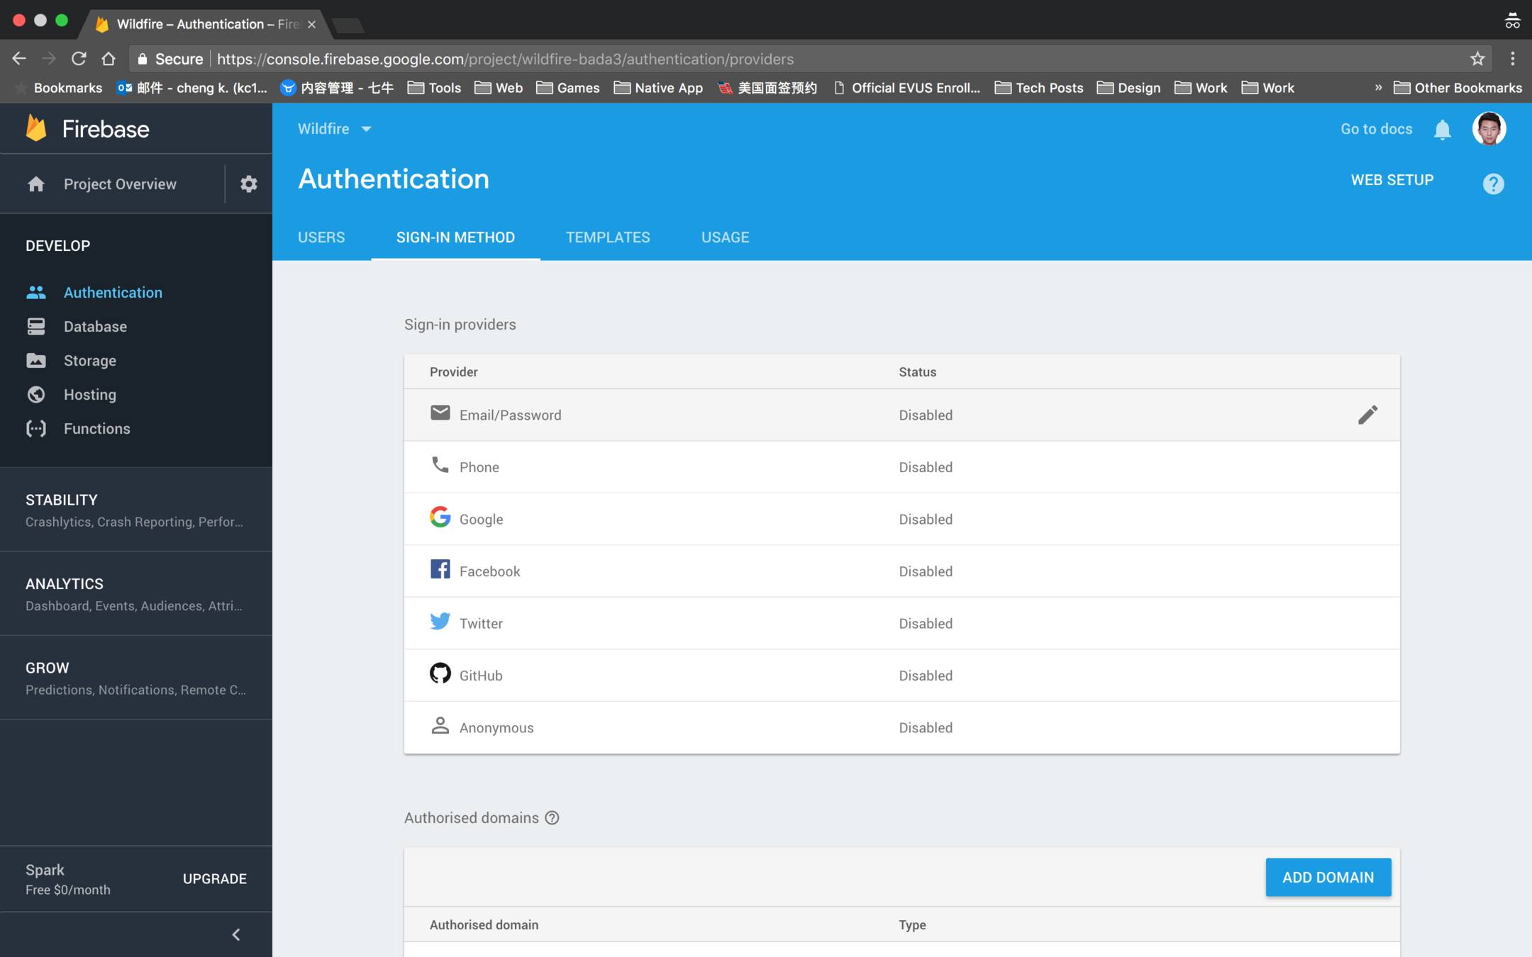Click the Authorised domains info icon

pyautogui.click(x=552, y=818)
